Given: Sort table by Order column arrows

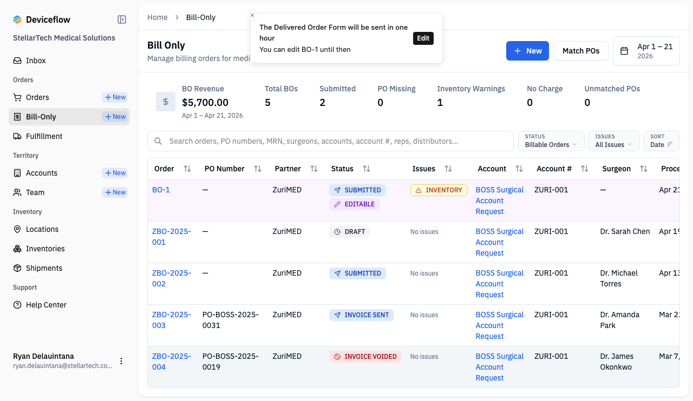Looking at the screenshot, I should click(187, 169).
